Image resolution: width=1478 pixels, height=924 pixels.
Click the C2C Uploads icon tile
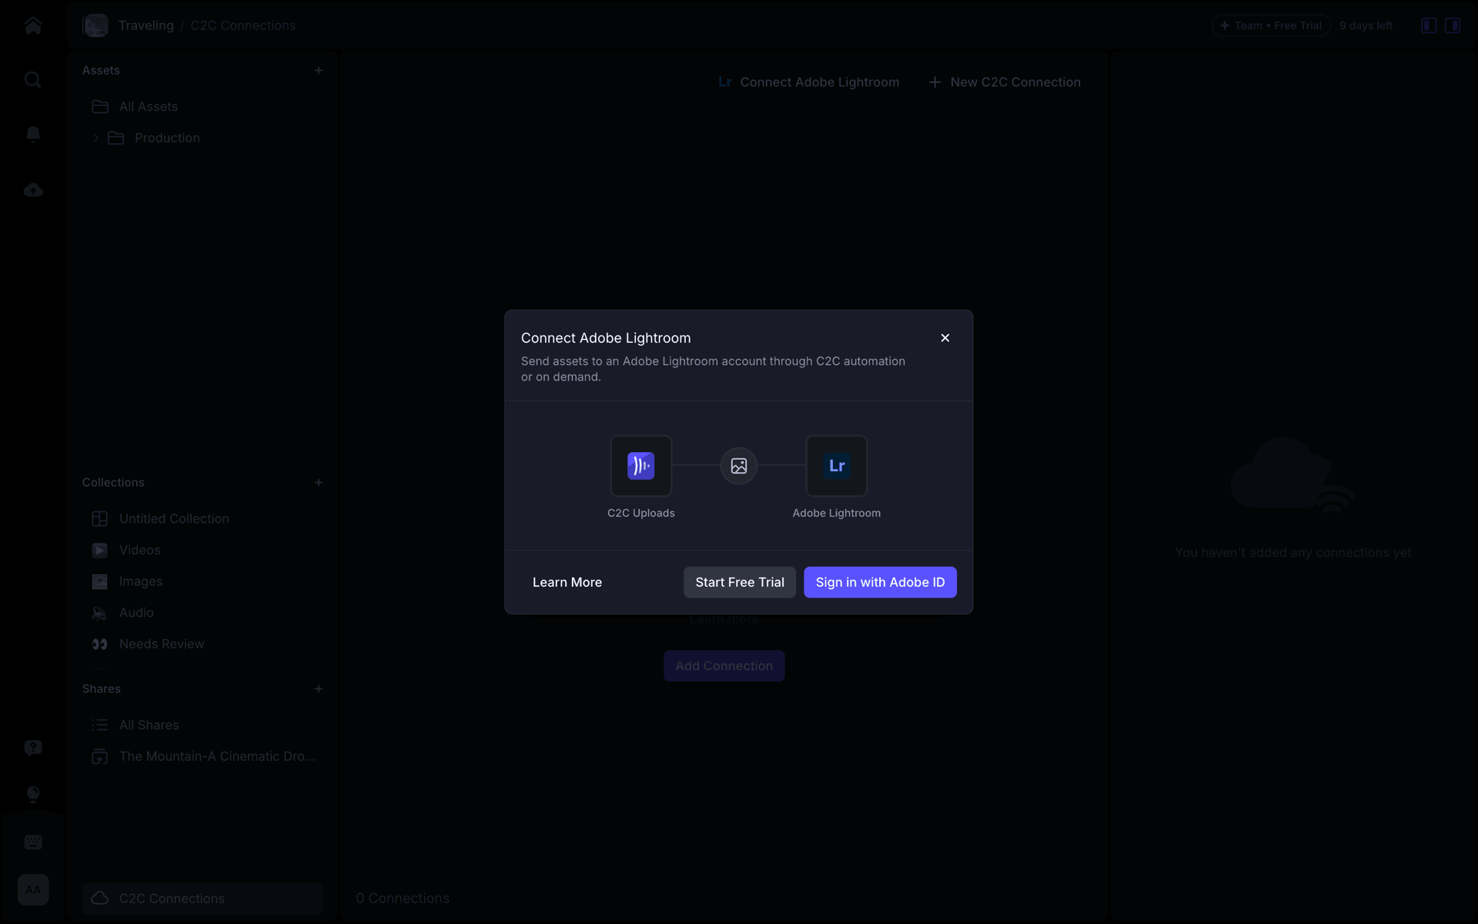(641, 466)
